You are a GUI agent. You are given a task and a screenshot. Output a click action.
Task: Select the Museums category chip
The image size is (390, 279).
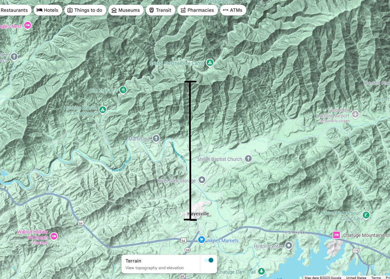click(126, 10)
